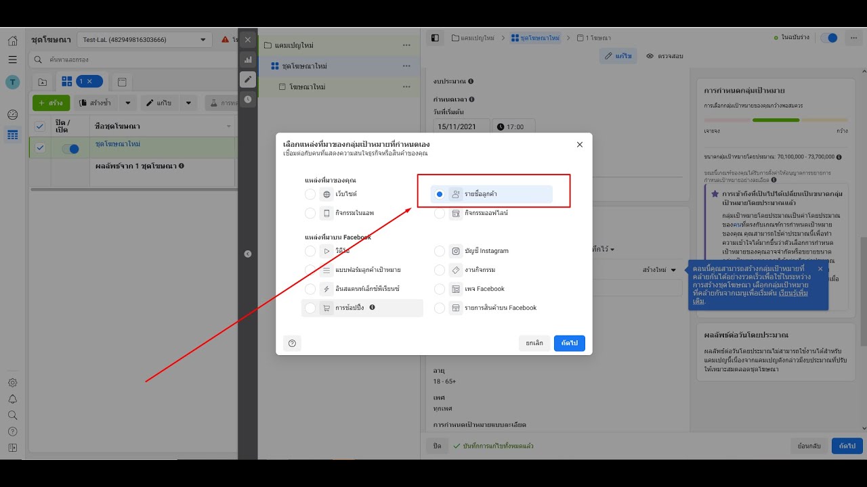
Task: Open the gauge overview icon in sidebar
Action: (x=12, y=115)
